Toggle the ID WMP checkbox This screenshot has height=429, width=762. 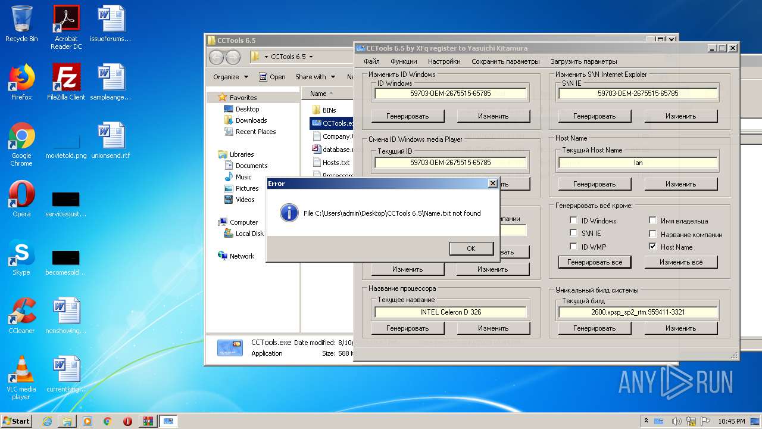[574, 246]
